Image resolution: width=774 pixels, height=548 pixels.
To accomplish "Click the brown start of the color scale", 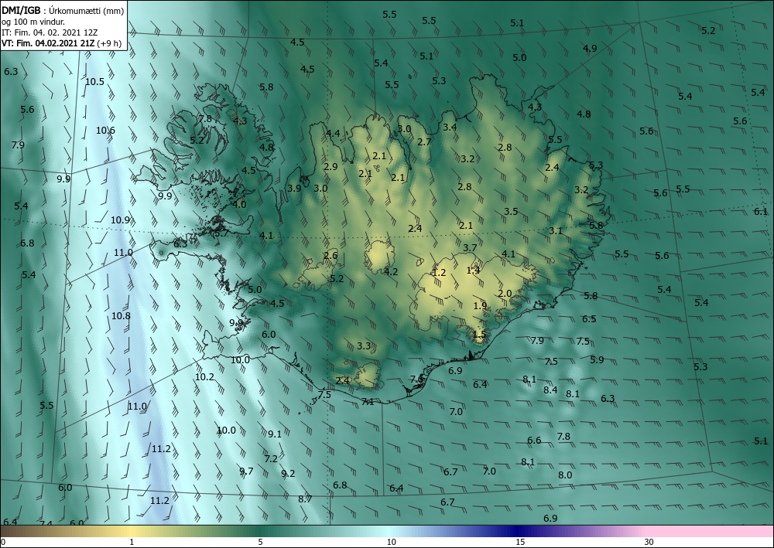I will (x=15, y=531).
